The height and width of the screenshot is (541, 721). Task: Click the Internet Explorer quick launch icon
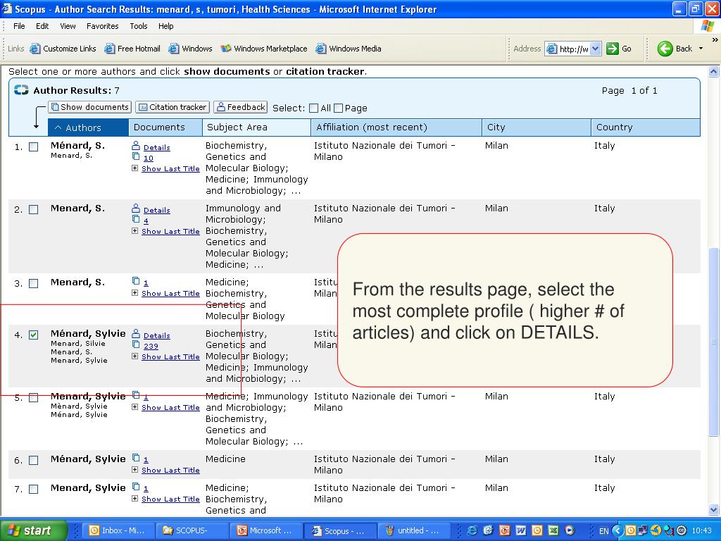coord(472,530)
